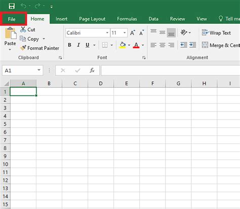Switch to the Formulas tab
The image size is (240, 209).
(127, 19)
